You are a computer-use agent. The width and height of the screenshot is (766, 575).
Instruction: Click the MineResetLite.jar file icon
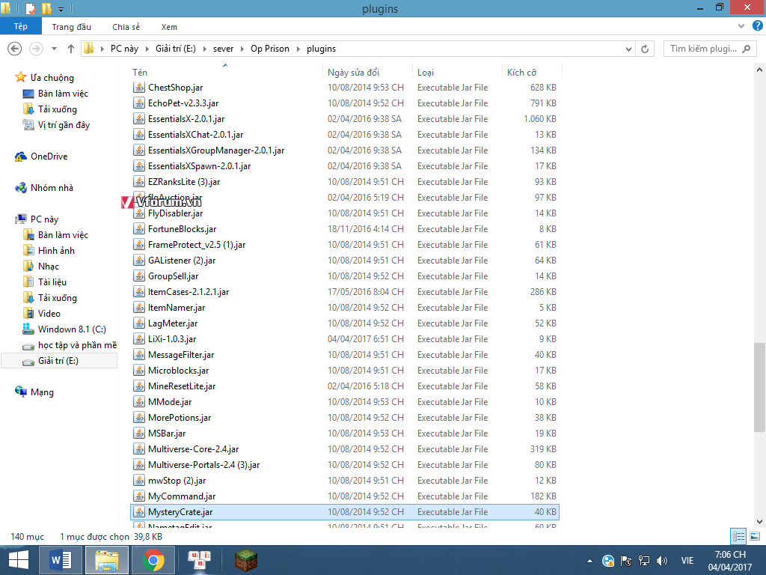[x=138, y=386]
